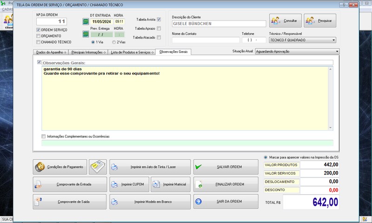Image resolution: width=372 pixels, height=223 pixels.
Task: Click the Prev. Entrega date field
Action: [x=101, y=34]
